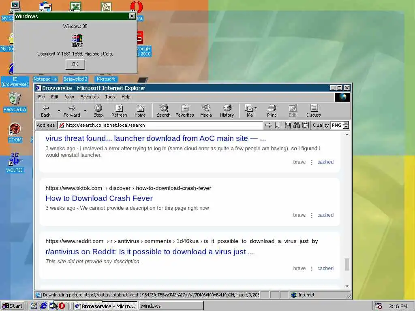Select the Bejeweled 2 desktop label

pos(75,79)
